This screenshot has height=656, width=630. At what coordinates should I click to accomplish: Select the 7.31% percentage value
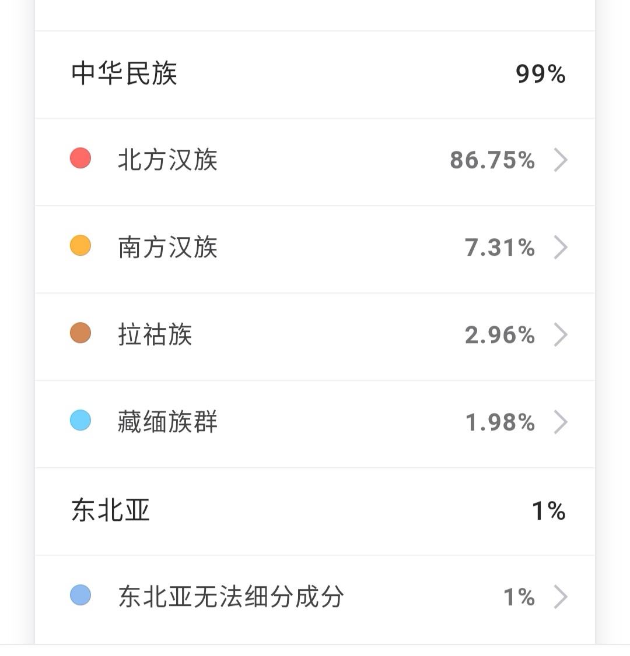tap(500, 248)
